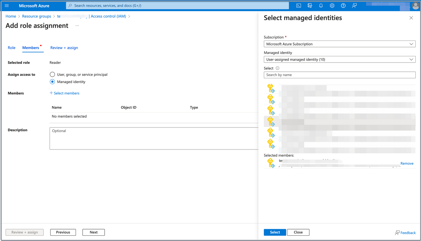The width and height of the screenshot is (421, 241).
Task: Click the Select members link
Action: (64, 93)
